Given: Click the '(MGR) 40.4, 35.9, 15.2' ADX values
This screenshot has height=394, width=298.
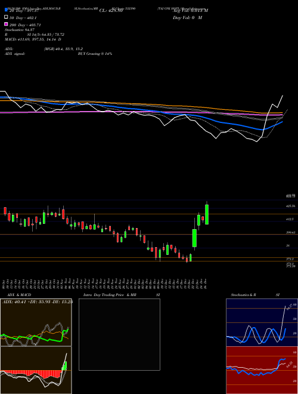Looking at the screenshot, I should point(63,49).
